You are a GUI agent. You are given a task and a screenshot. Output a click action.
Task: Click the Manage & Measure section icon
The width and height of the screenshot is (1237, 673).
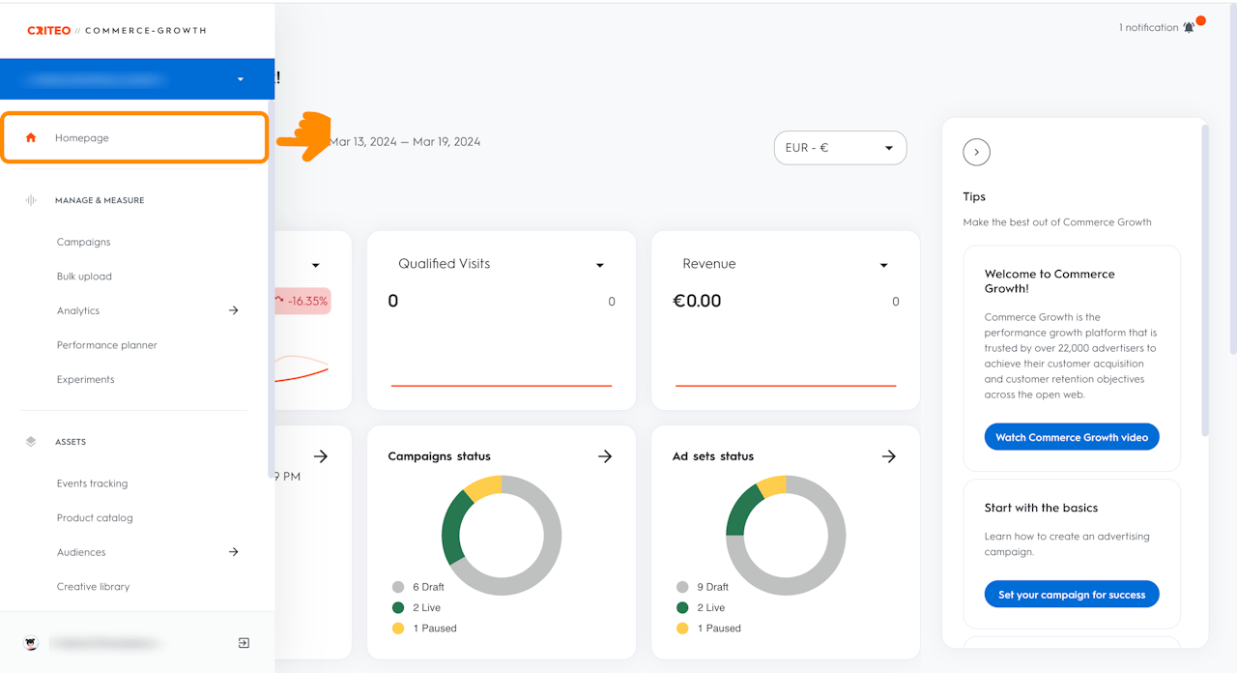point(31,200)
